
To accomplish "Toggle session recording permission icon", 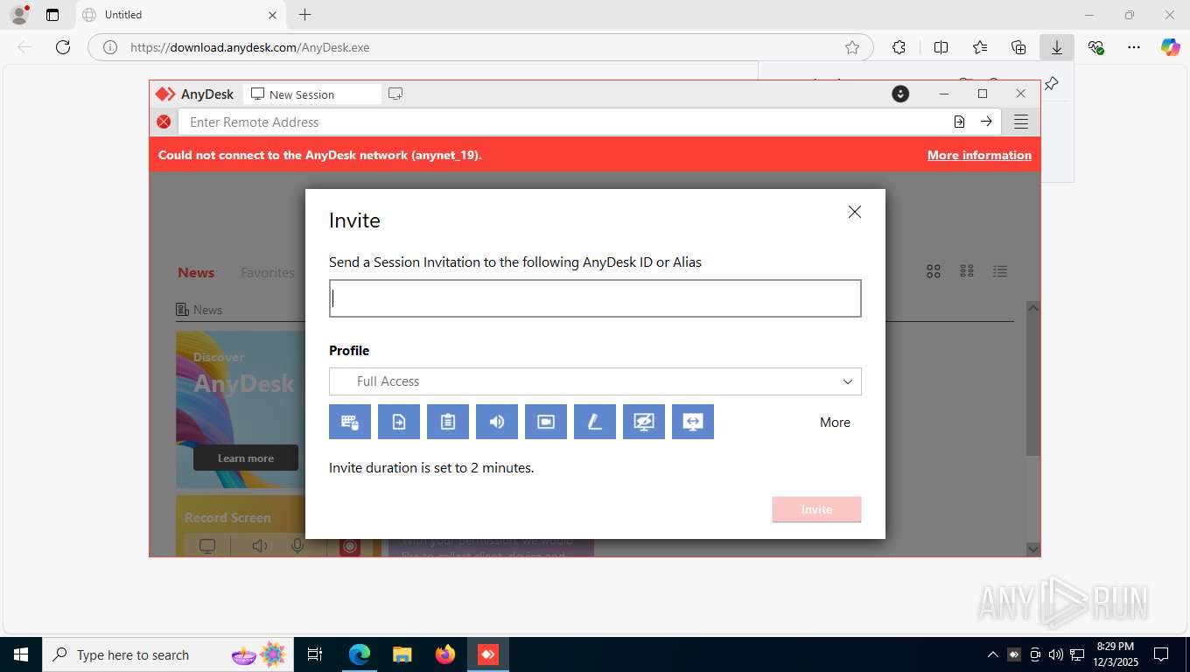I will [546, 422].
